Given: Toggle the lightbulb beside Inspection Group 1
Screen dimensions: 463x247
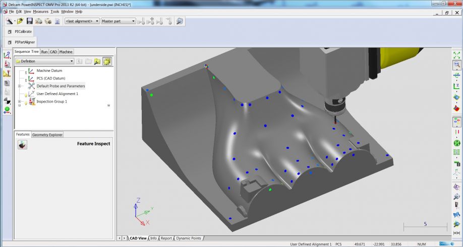Looking at the screenshot, I should coord(26,103).
